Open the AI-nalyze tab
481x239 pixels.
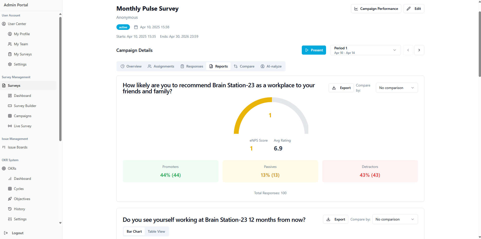(271, 66)
